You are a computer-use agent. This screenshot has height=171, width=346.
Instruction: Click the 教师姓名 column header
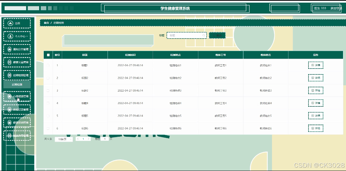click(266, 55)
